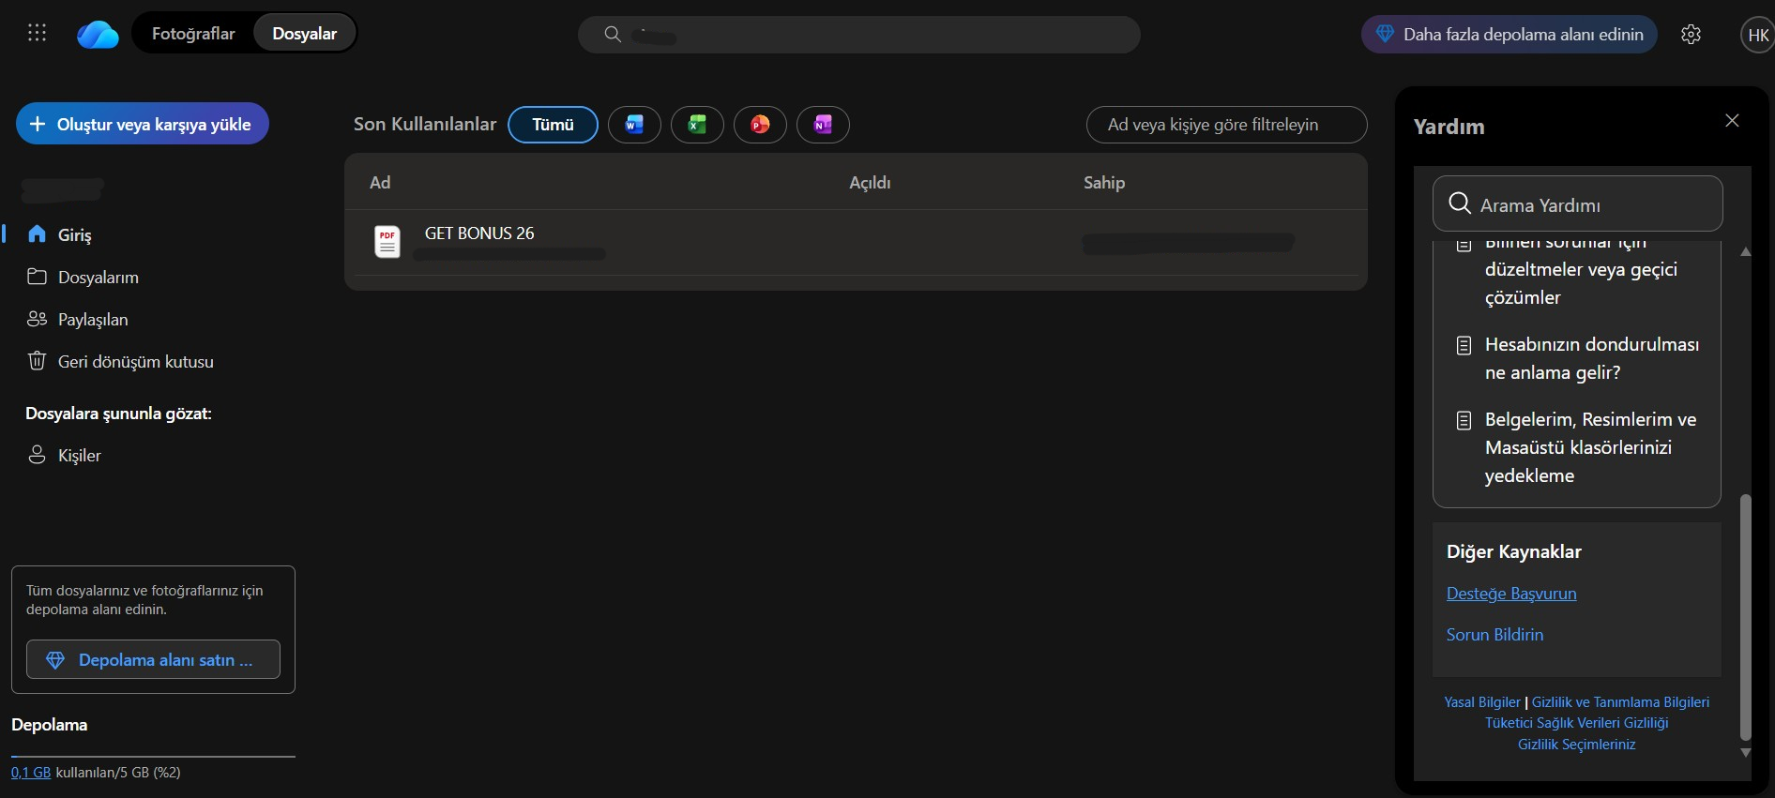
Task: Click Daha fazla depolama alanı edinin
Action: [1509, 35]
